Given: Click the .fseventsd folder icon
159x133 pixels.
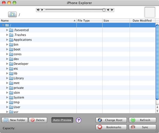Looking at the screenshot, I should click(x=11, y=30).
